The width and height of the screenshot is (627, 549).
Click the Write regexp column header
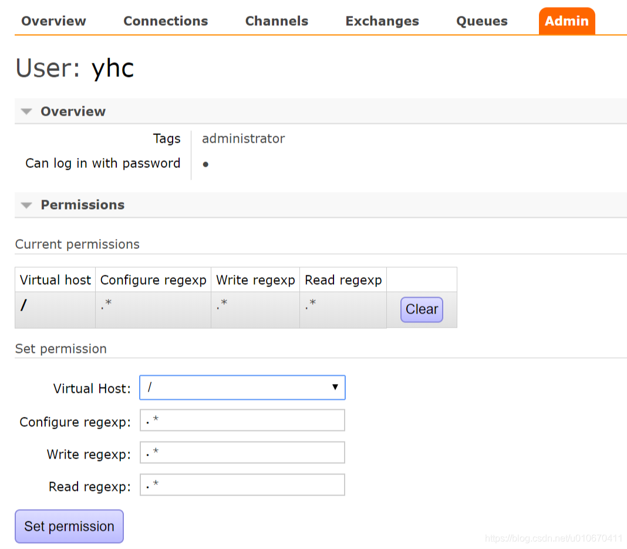pyautogui.click(x=255, y=279)
